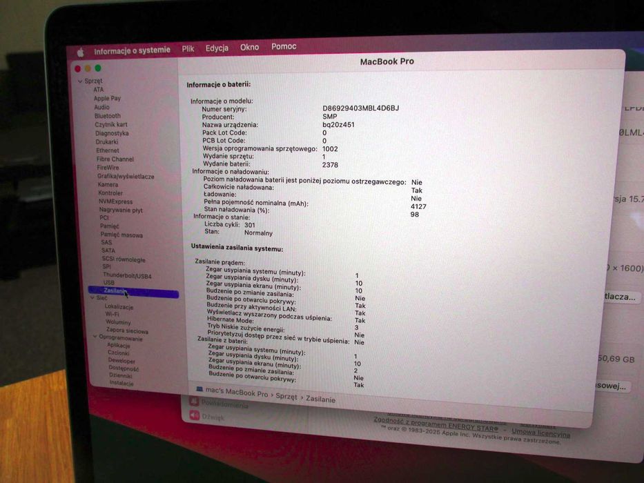
Task: Select Czytnik kart in sidebar
Action: pyautogui.click(x=111, y=124)
